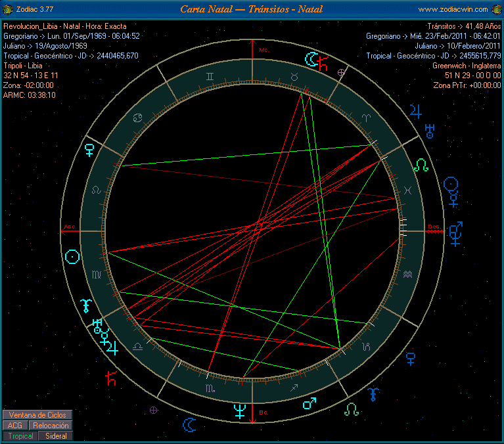The width and height of the screenshot is (504, 444).
Task: Click the Libra sign on the zodiac ring
Action: click(x=137, y=346)
